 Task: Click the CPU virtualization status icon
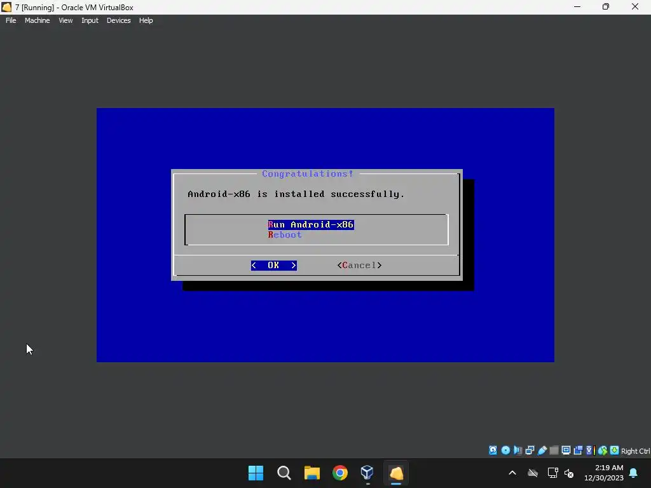click(x=591, y=451)
